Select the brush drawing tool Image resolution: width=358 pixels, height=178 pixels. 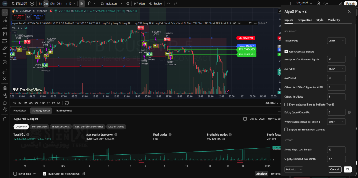(x=5, y=48)
